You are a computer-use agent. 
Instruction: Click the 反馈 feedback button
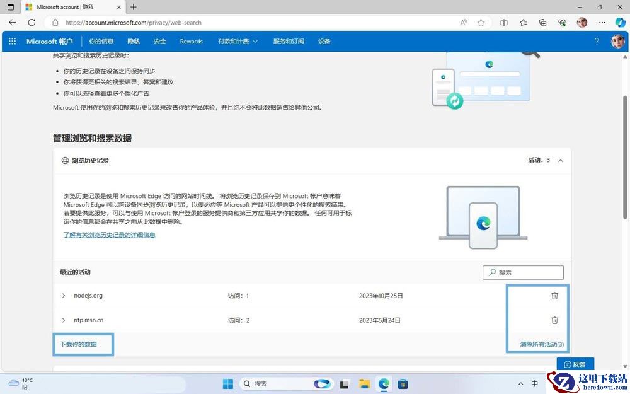575,364
